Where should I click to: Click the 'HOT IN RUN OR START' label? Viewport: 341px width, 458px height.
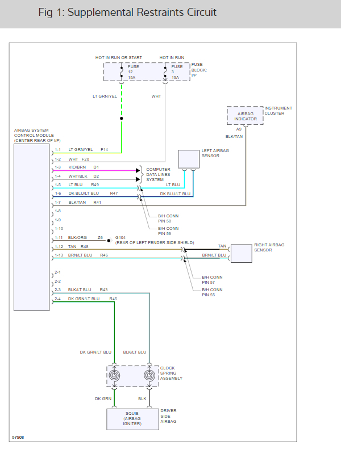click(x=118, y=57)
